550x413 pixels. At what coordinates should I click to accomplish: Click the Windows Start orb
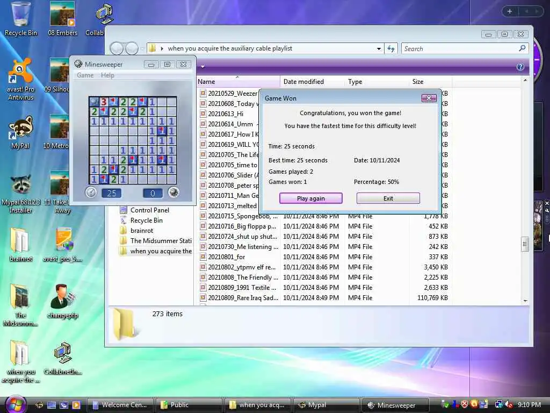(15, 404)
